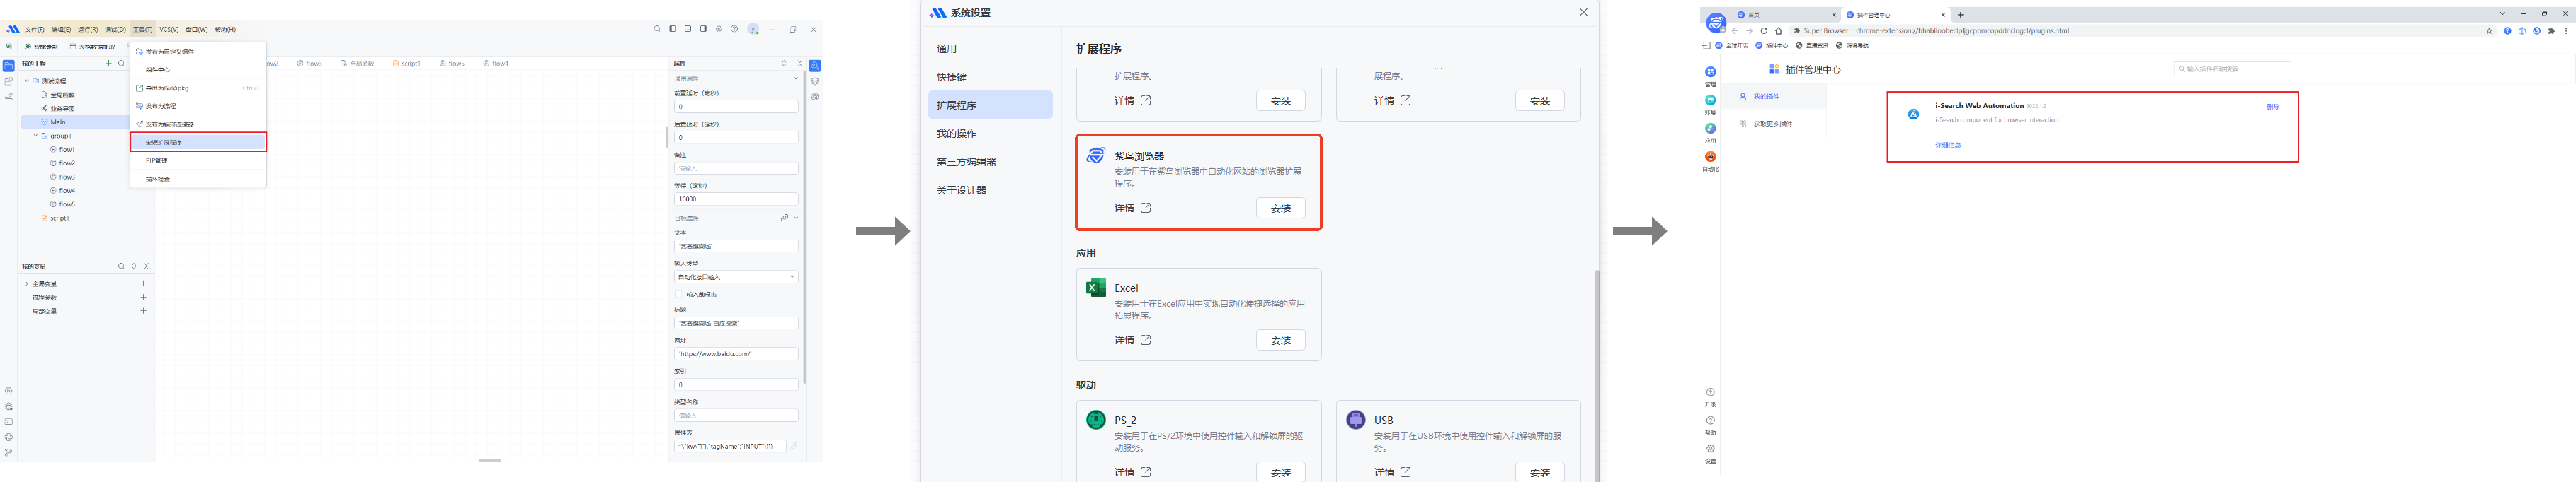Image resolution: width=2576 pixels, height=482 pixels.
Task: Toggle the 输入前点击 checkbox
Action: (679, 295)
